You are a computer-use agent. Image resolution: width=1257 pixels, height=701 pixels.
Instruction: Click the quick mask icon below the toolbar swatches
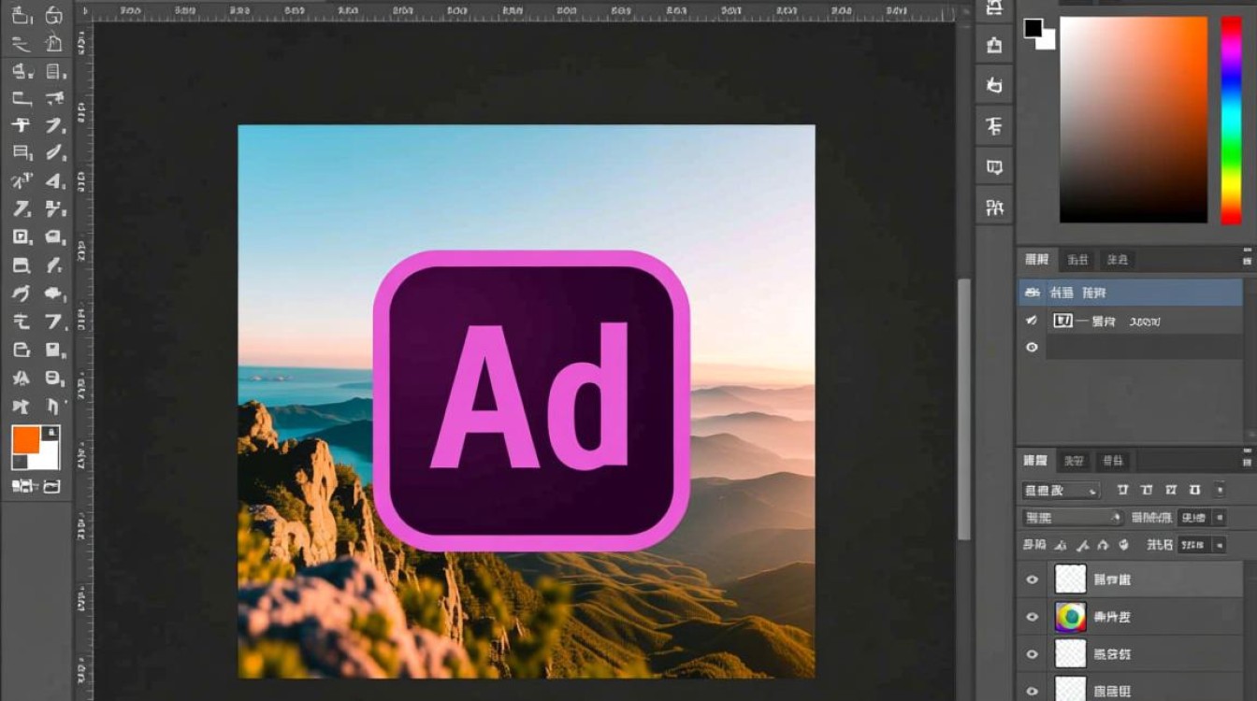(22, 486)
